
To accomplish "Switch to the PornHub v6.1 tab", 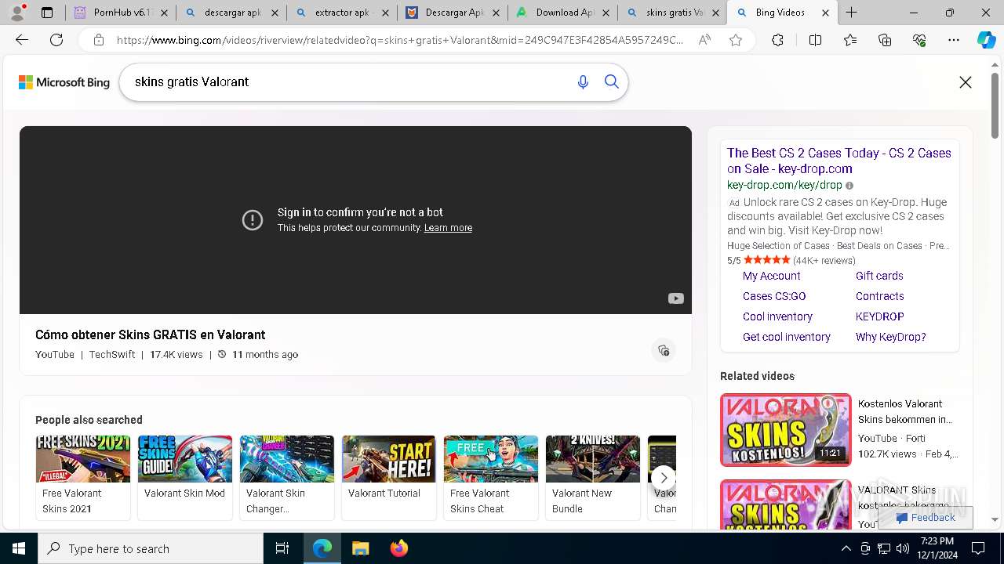I will (120, 13).
